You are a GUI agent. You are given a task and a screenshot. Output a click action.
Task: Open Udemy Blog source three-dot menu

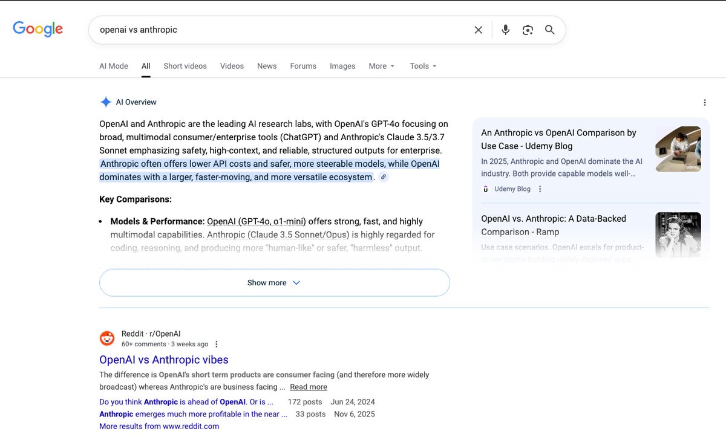click(540, 189)
